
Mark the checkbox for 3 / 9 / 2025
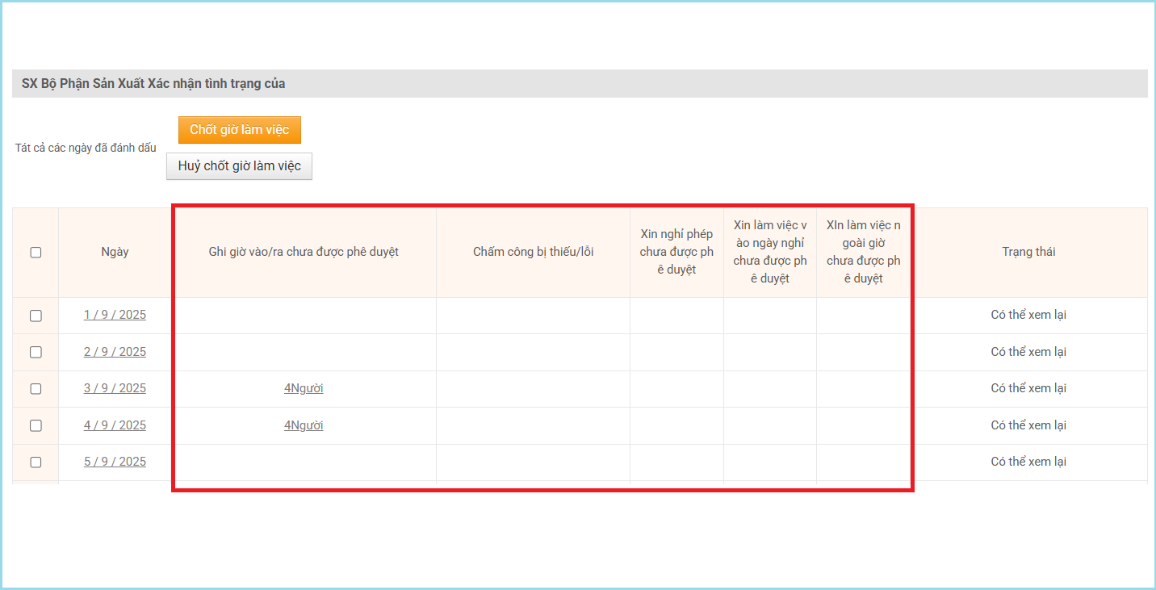[x=36, y=389]
